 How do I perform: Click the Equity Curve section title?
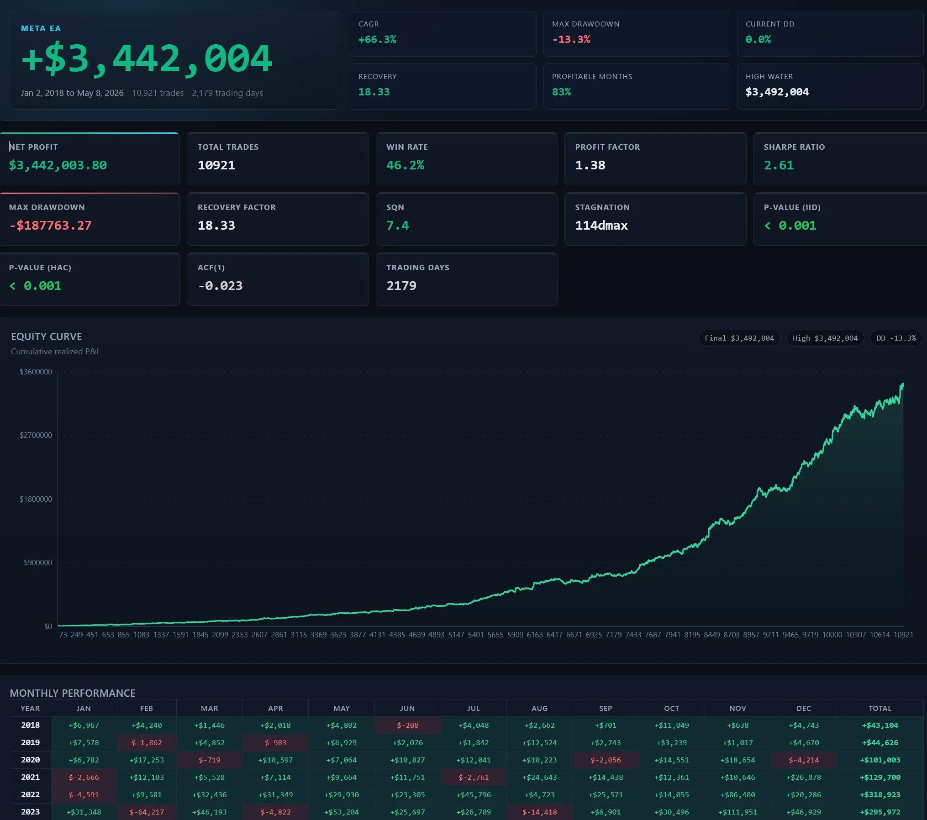click(47, 336)
